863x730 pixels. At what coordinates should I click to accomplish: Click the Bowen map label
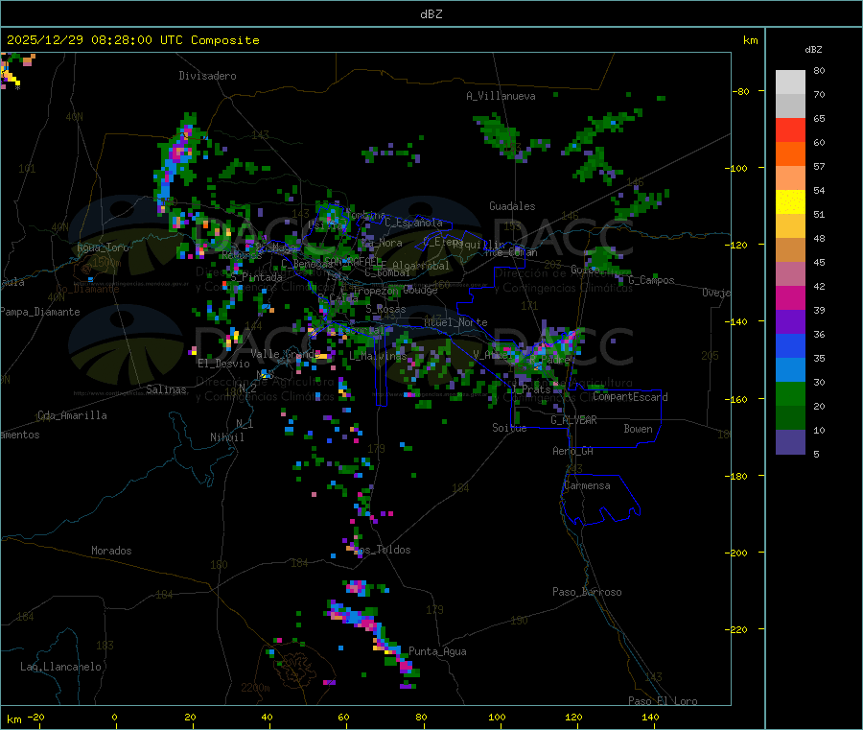point(638,429)
